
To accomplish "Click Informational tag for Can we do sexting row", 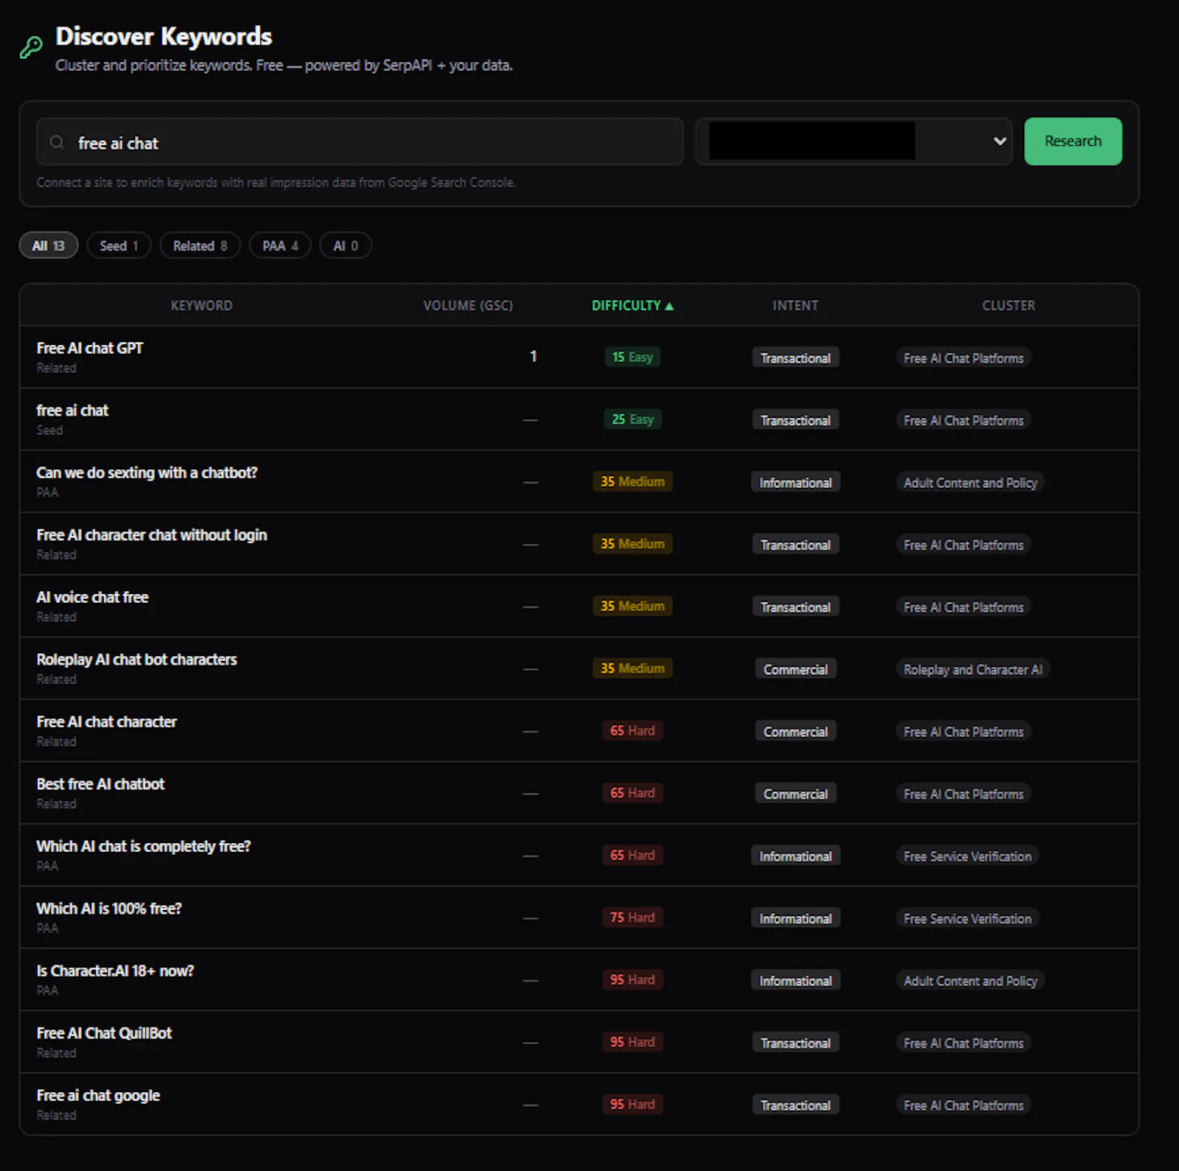I will [x=795, y=483].
